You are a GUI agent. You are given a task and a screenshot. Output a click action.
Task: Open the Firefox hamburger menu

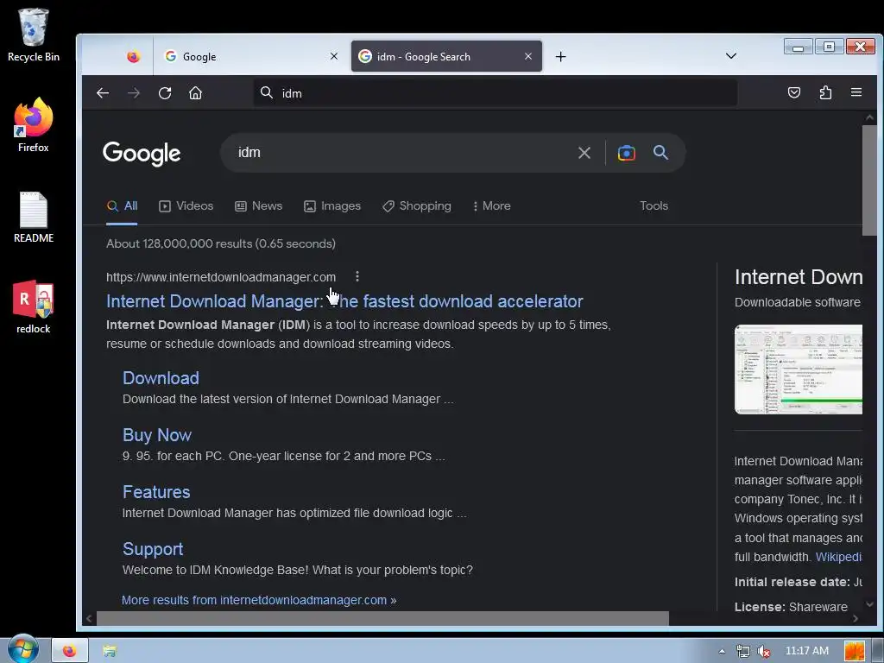856,92
